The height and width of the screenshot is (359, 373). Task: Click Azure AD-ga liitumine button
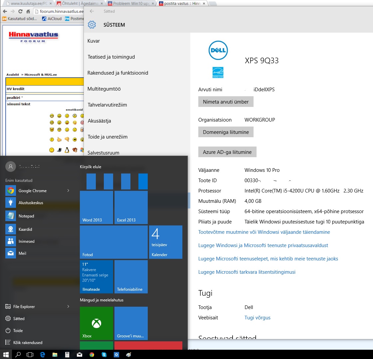click(227, 152)
